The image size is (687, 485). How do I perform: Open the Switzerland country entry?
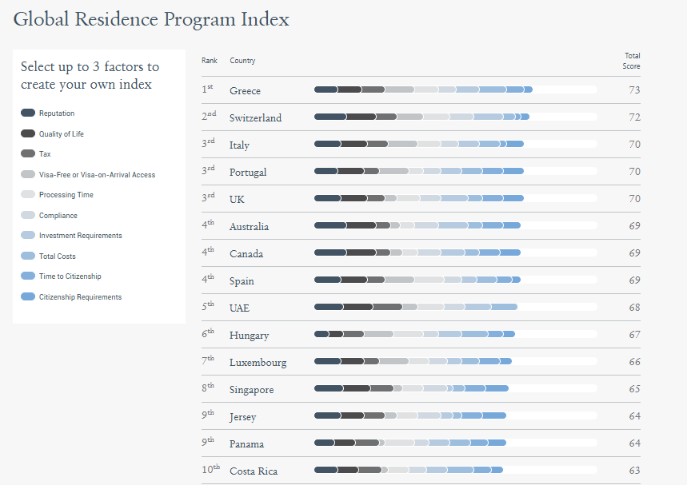(255, 118)
